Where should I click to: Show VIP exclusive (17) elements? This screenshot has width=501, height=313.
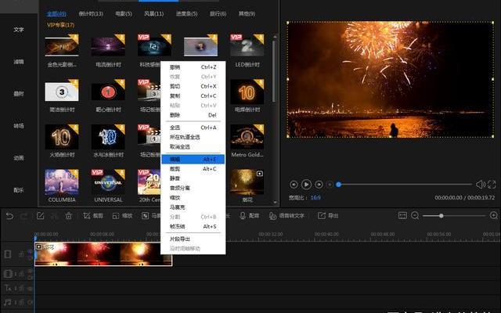61,24
